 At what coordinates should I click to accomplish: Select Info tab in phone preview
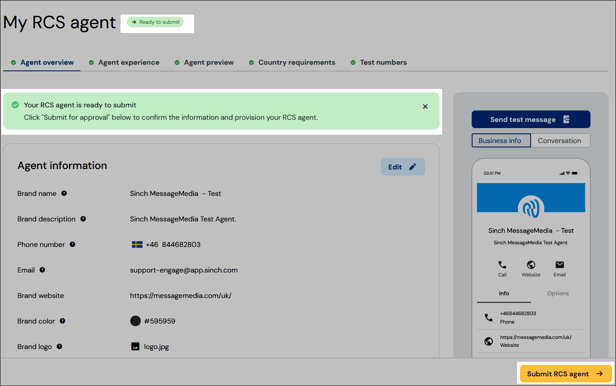click(504, 294)
